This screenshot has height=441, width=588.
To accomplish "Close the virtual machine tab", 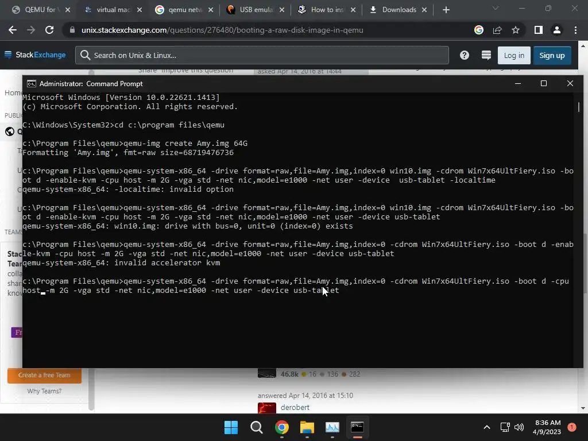I will click(x=140, y=10).
